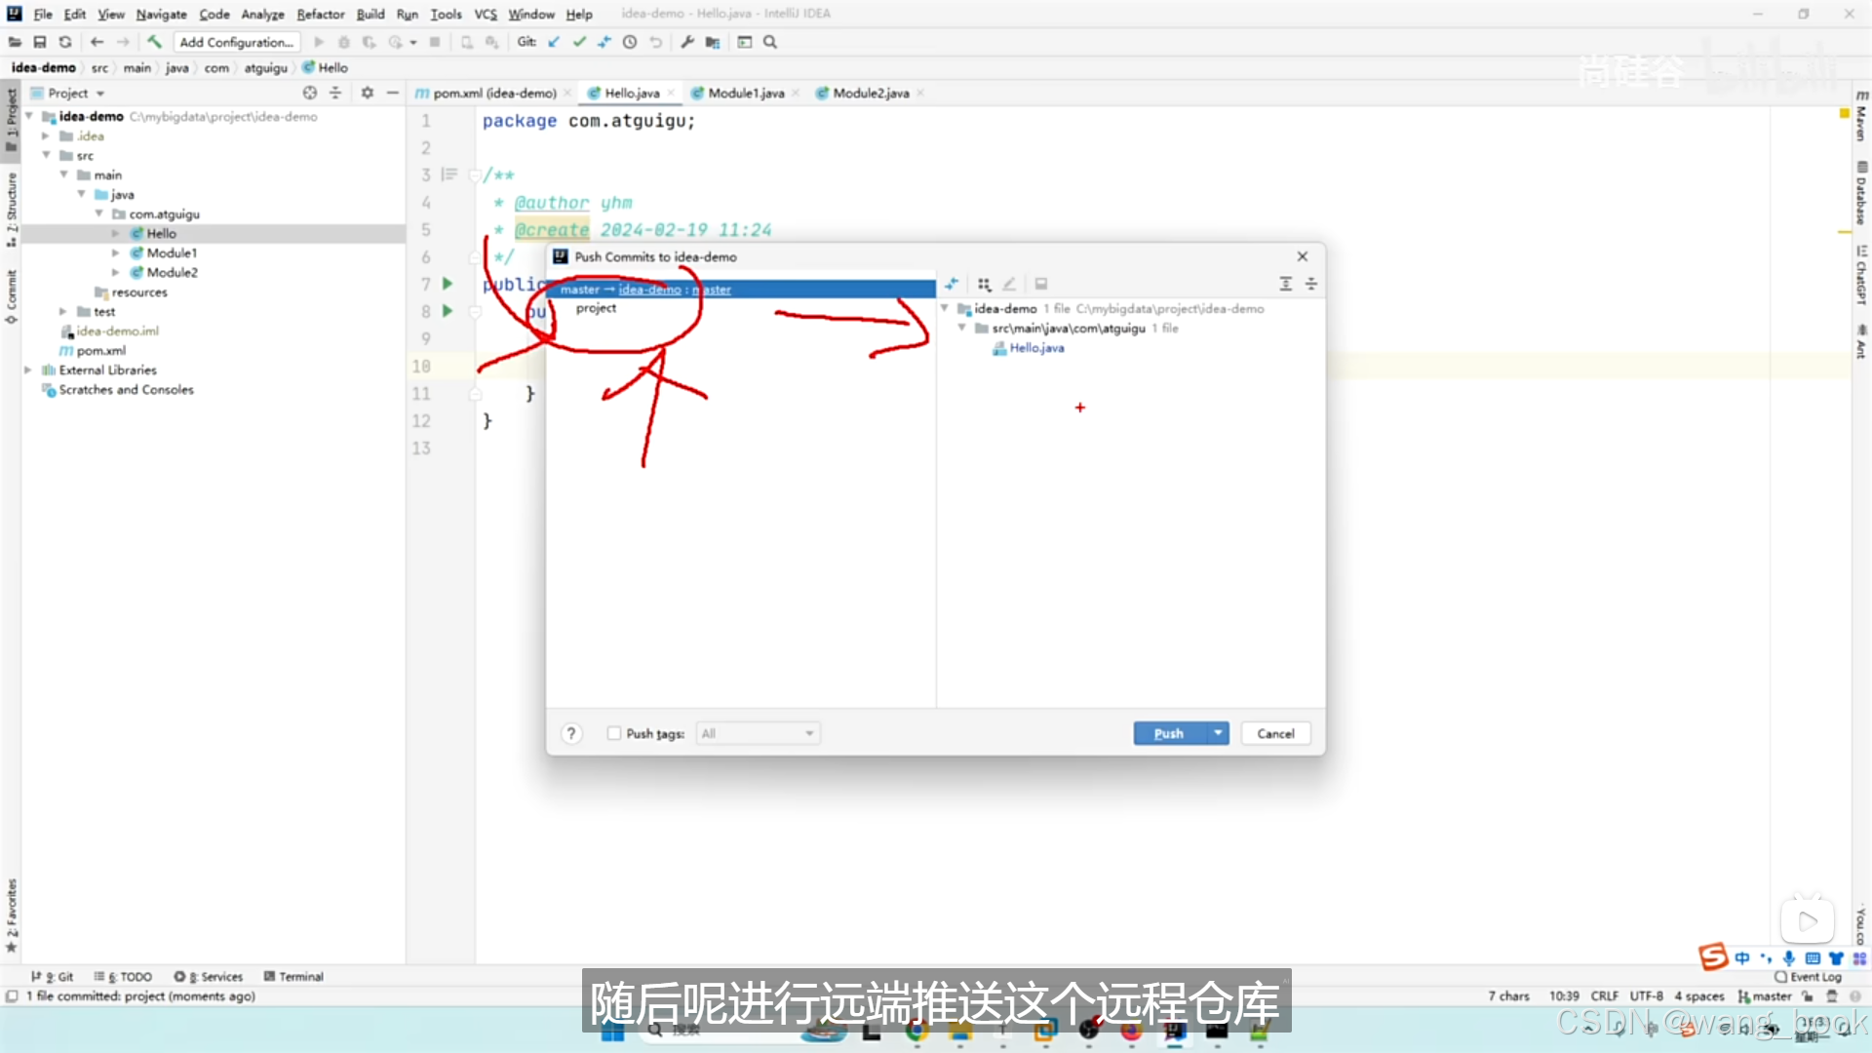This screenshot has height=1053, width=1872.
Task: Click Project panel gear settings icon
Action: pyautogui.click(x=367, y=93)
